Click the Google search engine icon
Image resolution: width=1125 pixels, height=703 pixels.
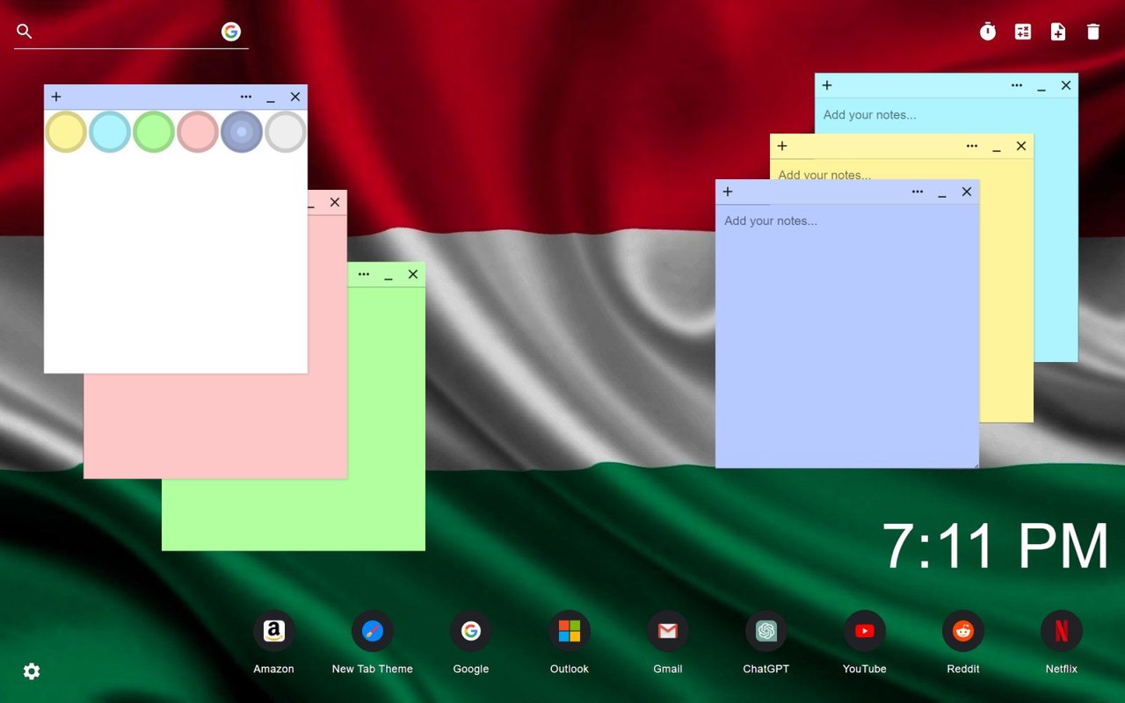point(231,32)
